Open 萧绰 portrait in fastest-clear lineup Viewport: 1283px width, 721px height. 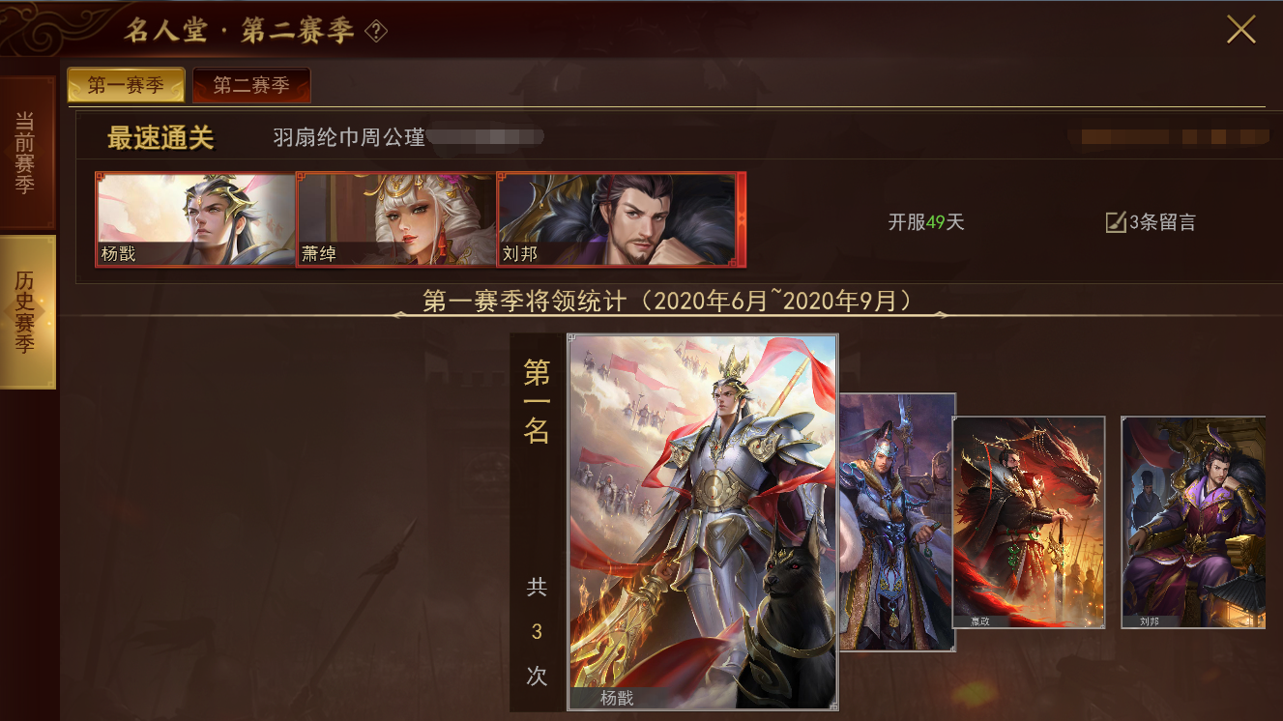[395, 219]
